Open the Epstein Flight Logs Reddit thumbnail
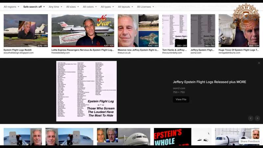The height and width of the screenshot is (148, 263). point(26,31)
